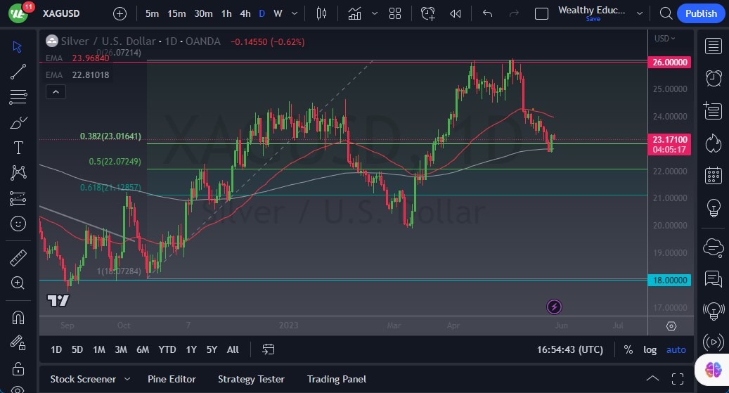Viewport: 729px width, 393px height.
Task: Toggle log scale on price axis
Action: coord(650,349)
